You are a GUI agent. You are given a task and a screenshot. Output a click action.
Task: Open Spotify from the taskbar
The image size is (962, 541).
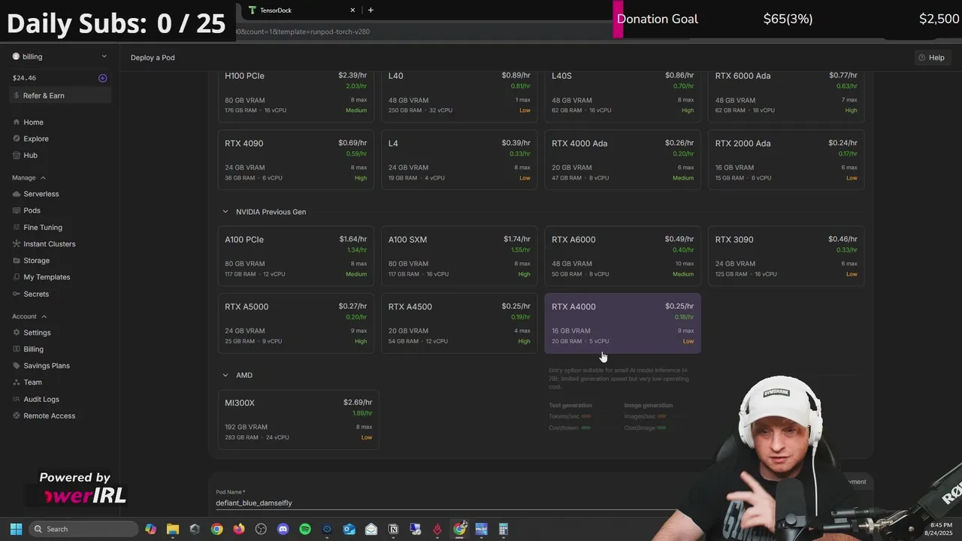pos(304,529)
